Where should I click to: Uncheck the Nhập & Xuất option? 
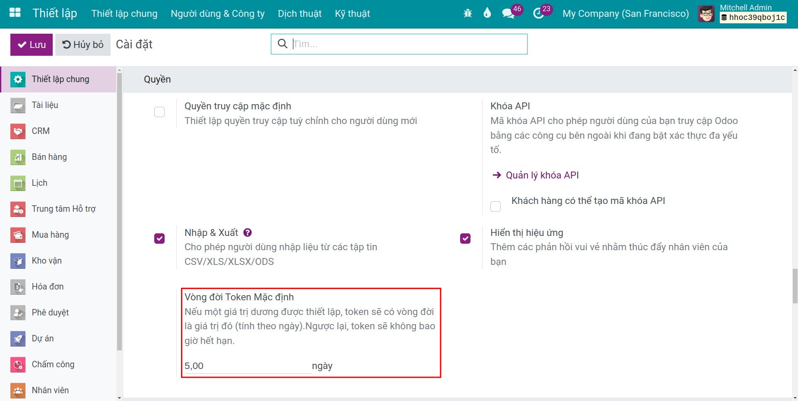(159, 238)
